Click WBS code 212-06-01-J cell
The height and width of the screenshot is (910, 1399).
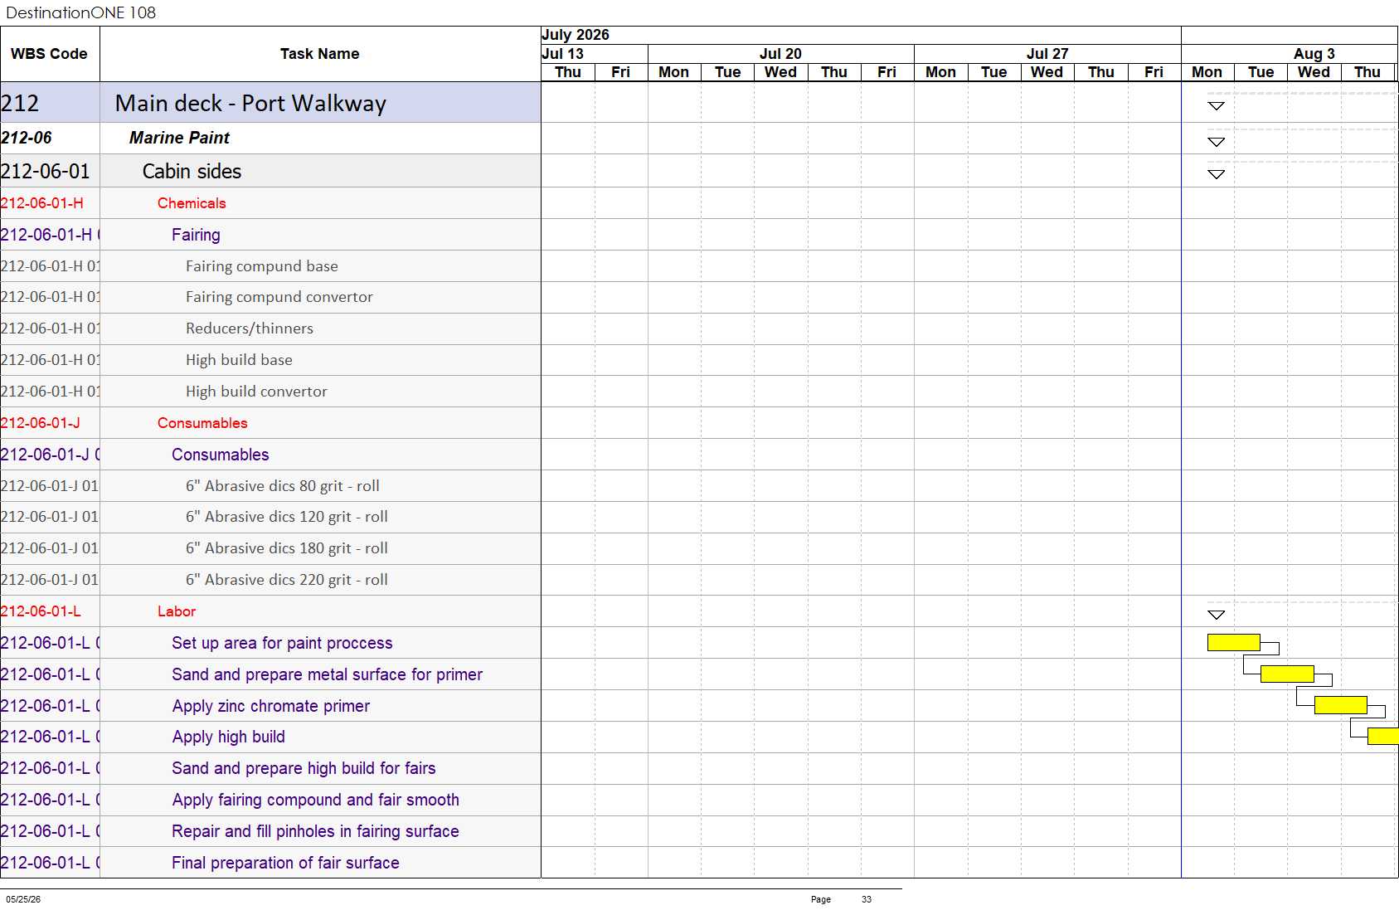50,423
